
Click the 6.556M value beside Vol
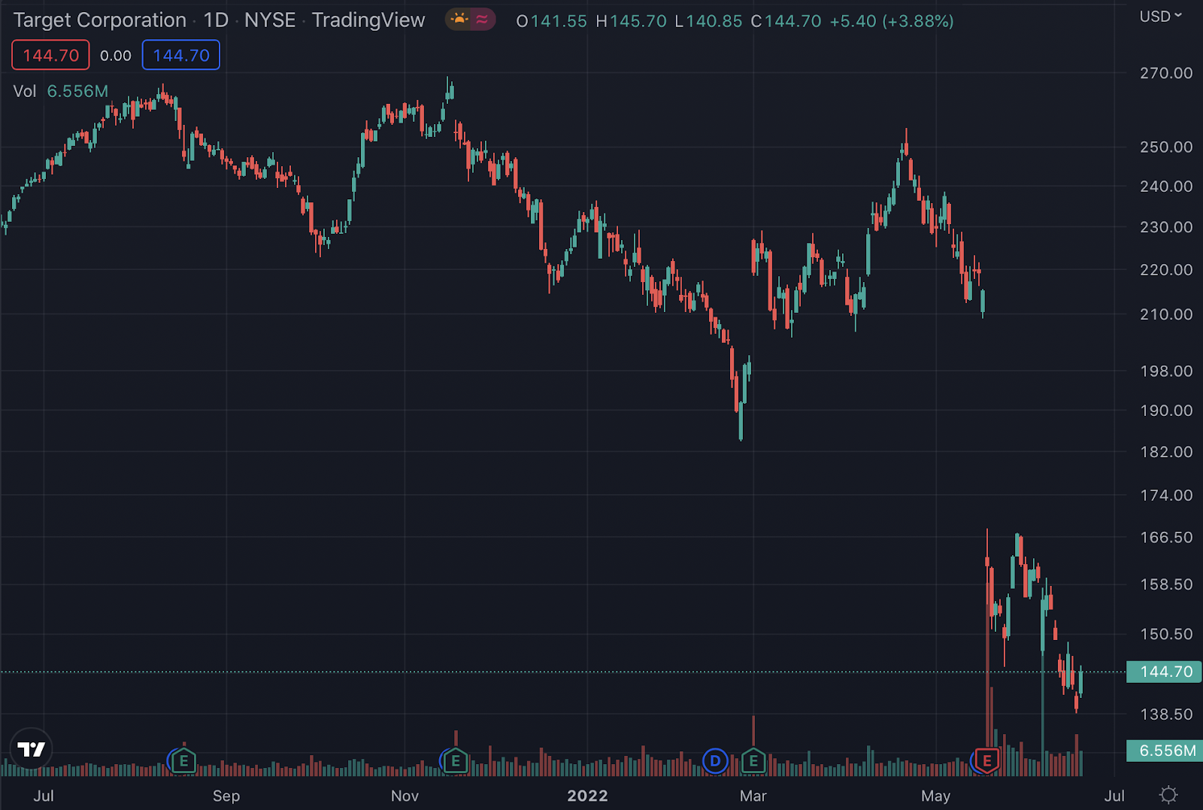click(x=77, y=91)
